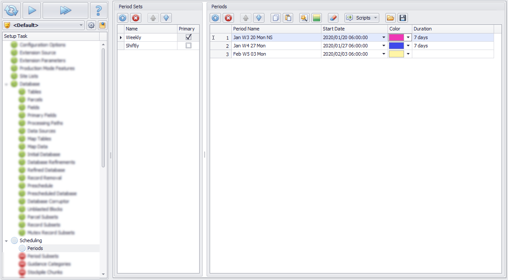Click the Setup Task column header
The image size is (508, 280).
[51, 36]
